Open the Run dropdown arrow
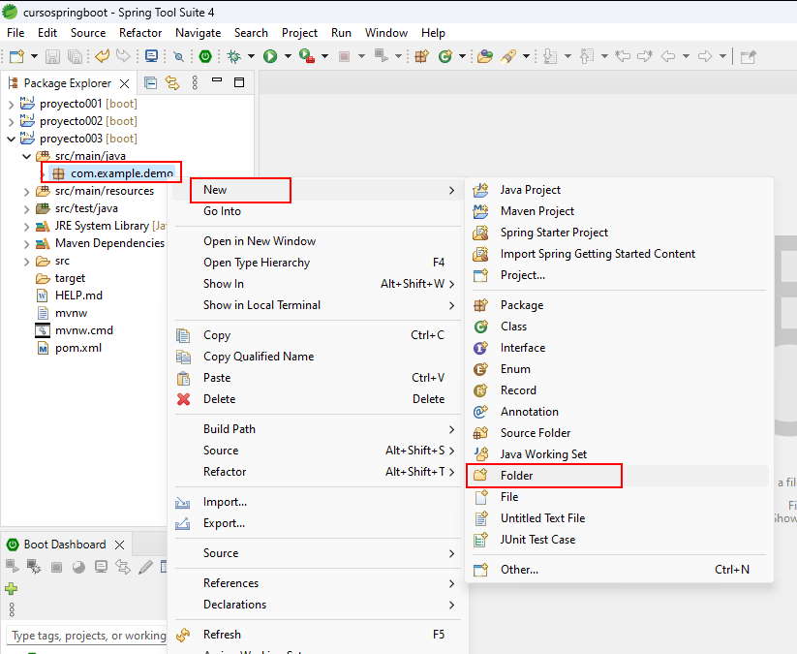The height and width of the screenshot is (654, 797). [288, 56]
